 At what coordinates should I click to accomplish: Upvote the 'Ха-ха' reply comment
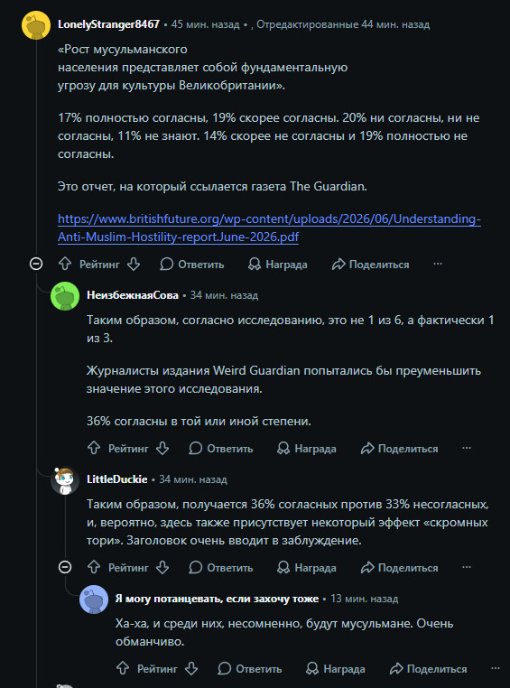click(123, 669)
